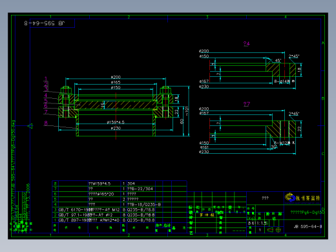The image size is (336, 252).
Task: Select the 16 thickness dimension at the centerline
Action: [x=103, y=105]
